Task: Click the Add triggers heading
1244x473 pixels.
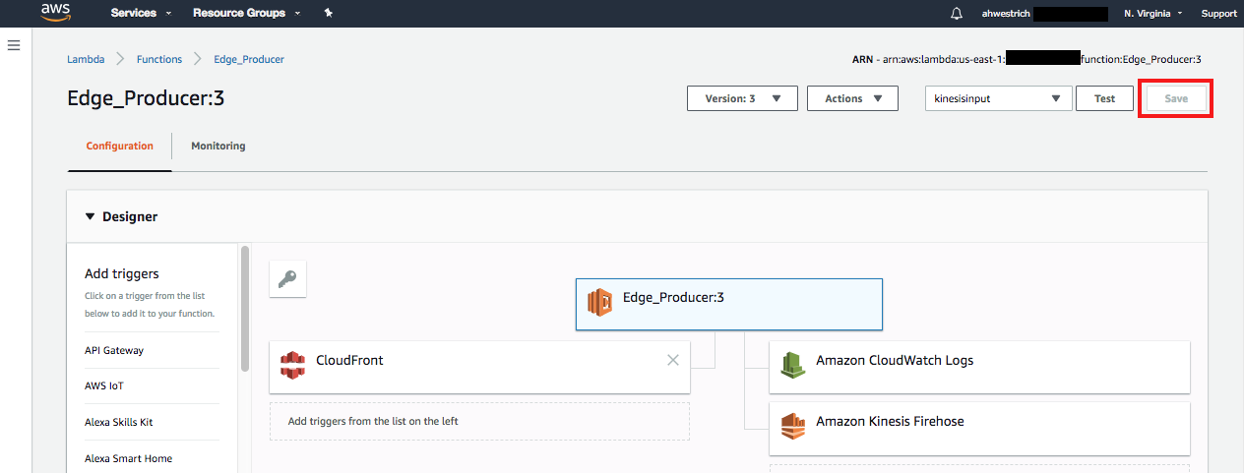Action: (x=122, y=273)
